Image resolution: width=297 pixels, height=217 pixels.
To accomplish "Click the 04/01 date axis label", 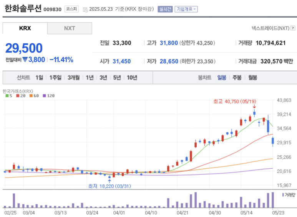I will 119,213.
